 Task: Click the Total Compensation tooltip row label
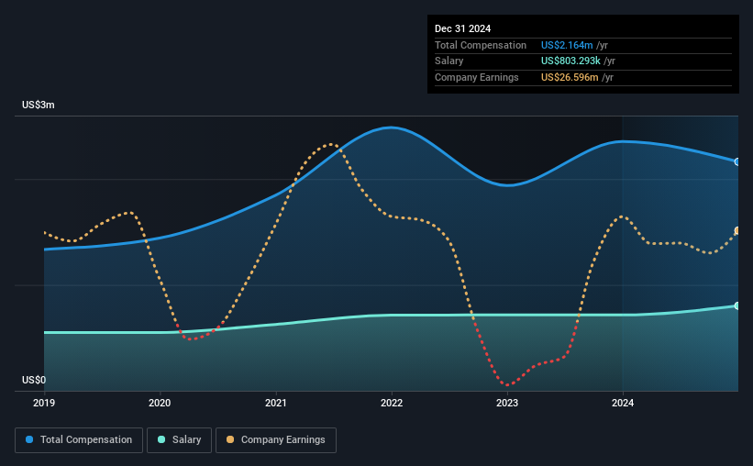(481, 45)
